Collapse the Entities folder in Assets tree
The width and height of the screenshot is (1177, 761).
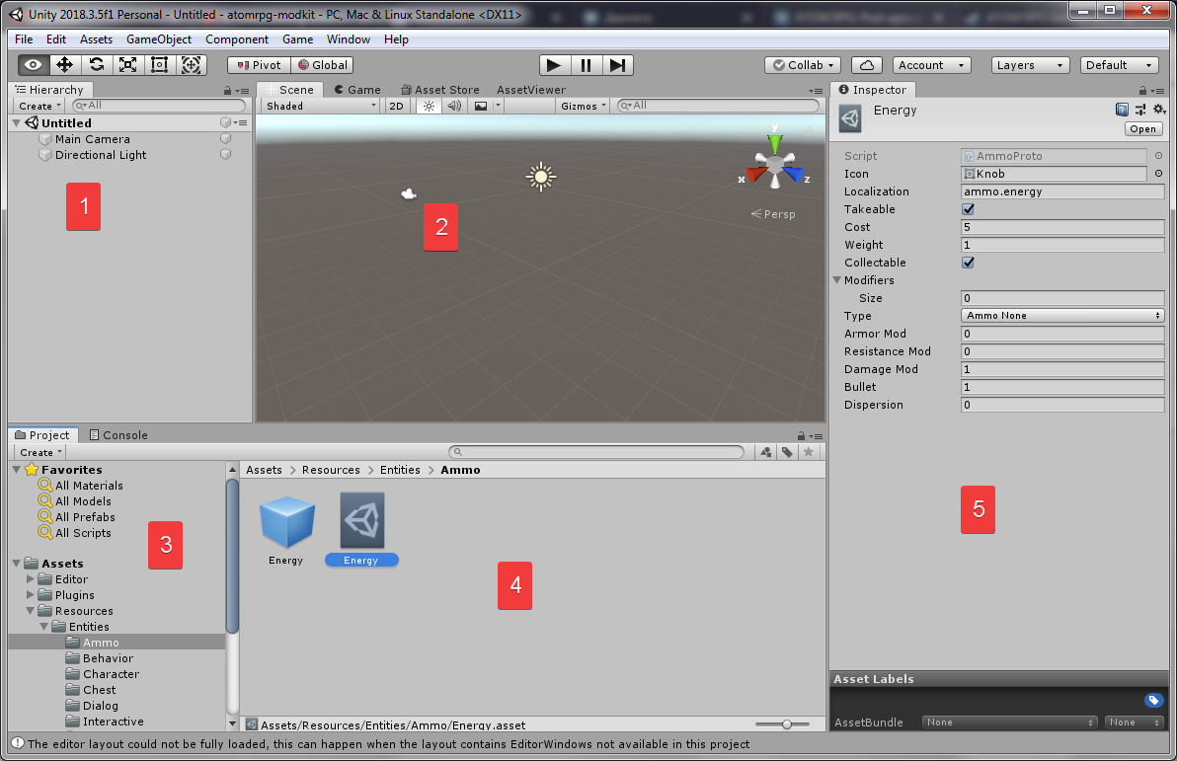[x=44, y=627]
